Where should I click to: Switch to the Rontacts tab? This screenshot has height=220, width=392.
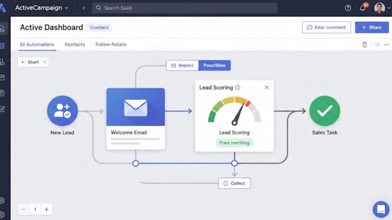click(x=75, y=44)
